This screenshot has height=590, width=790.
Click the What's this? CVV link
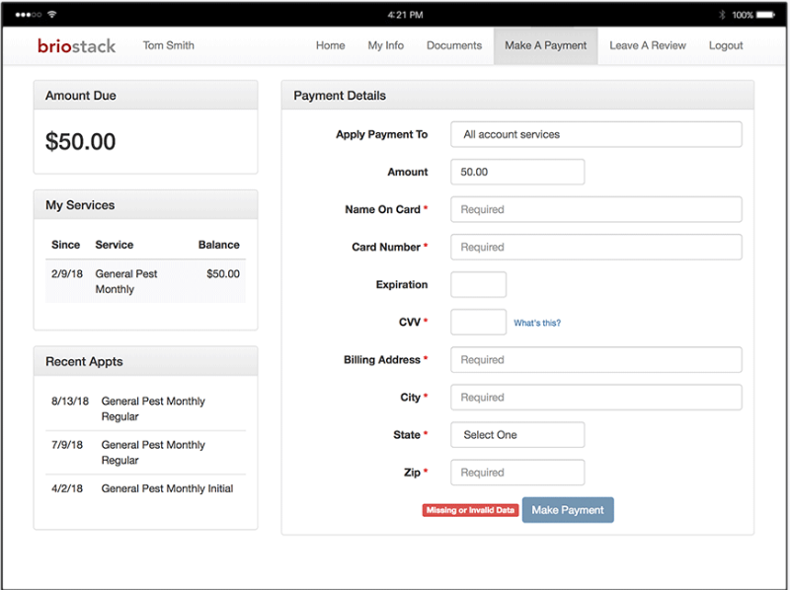click(x=537, y=323)
